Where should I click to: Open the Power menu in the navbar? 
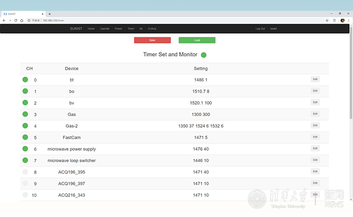pyautogui.click(x=118, y=29)
